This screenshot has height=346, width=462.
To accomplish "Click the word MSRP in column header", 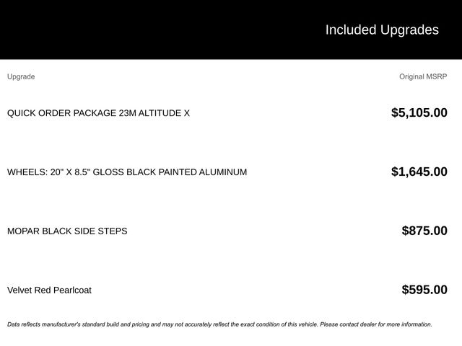I will pos(437,76).
